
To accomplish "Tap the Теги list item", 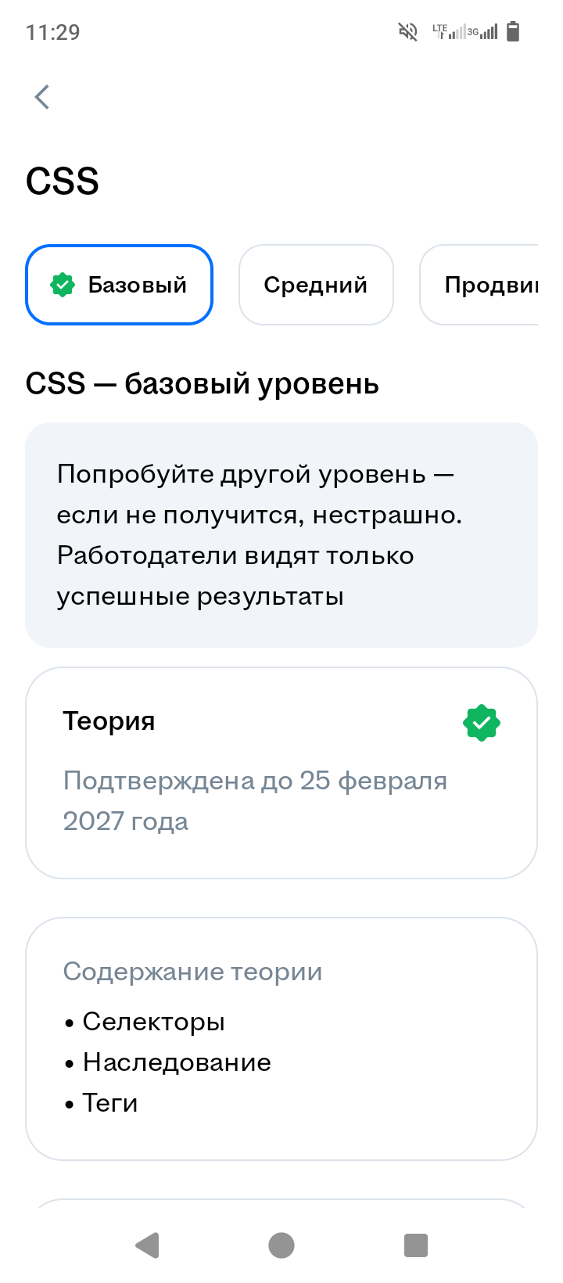I will [110, 1103].
